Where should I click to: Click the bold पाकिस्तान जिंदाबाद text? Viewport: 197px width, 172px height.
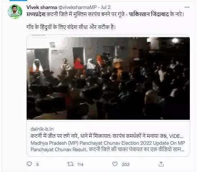pos(149,14)
